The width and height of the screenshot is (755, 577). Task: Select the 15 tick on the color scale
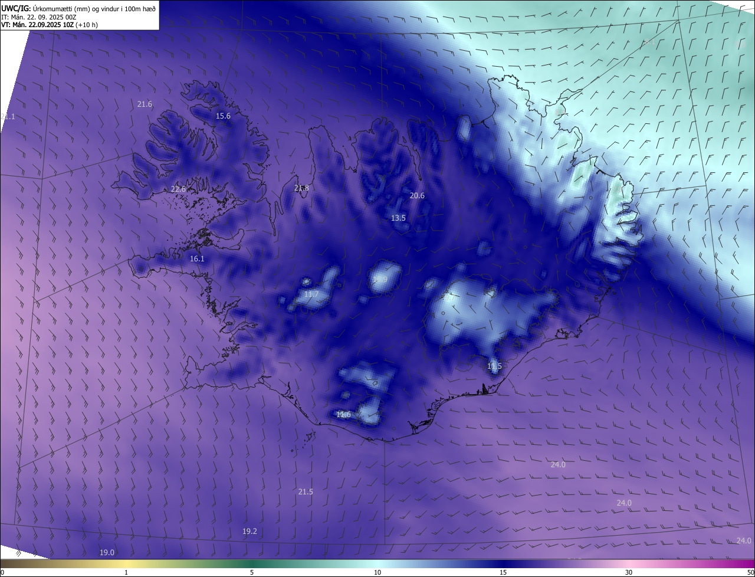coord(503,572)
